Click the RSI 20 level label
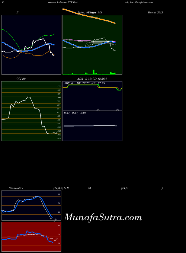The width and height of the screenshot is (186, 253). pyautogui.click(x=59, y=243)
